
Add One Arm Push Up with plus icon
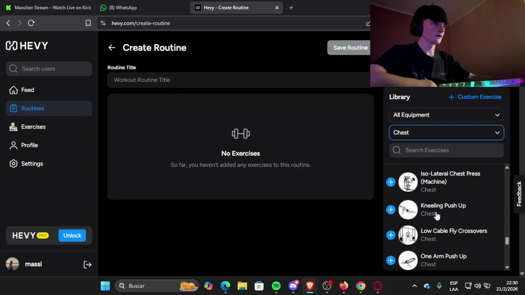[390, 261]
